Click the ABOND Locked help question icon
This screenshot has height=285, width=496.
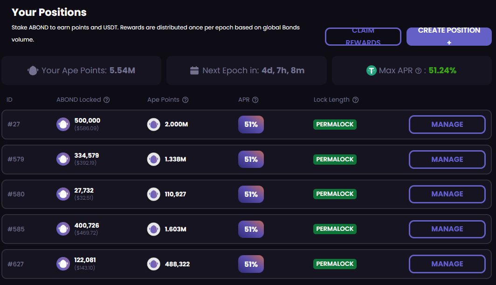coord(107,100)
